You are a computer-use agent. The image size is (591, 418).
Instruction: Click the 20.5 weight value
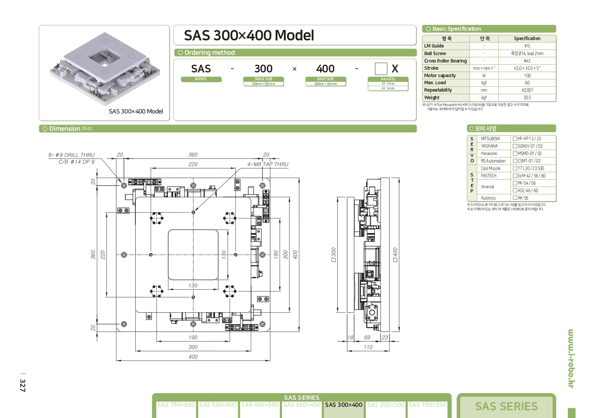point(527,98)
